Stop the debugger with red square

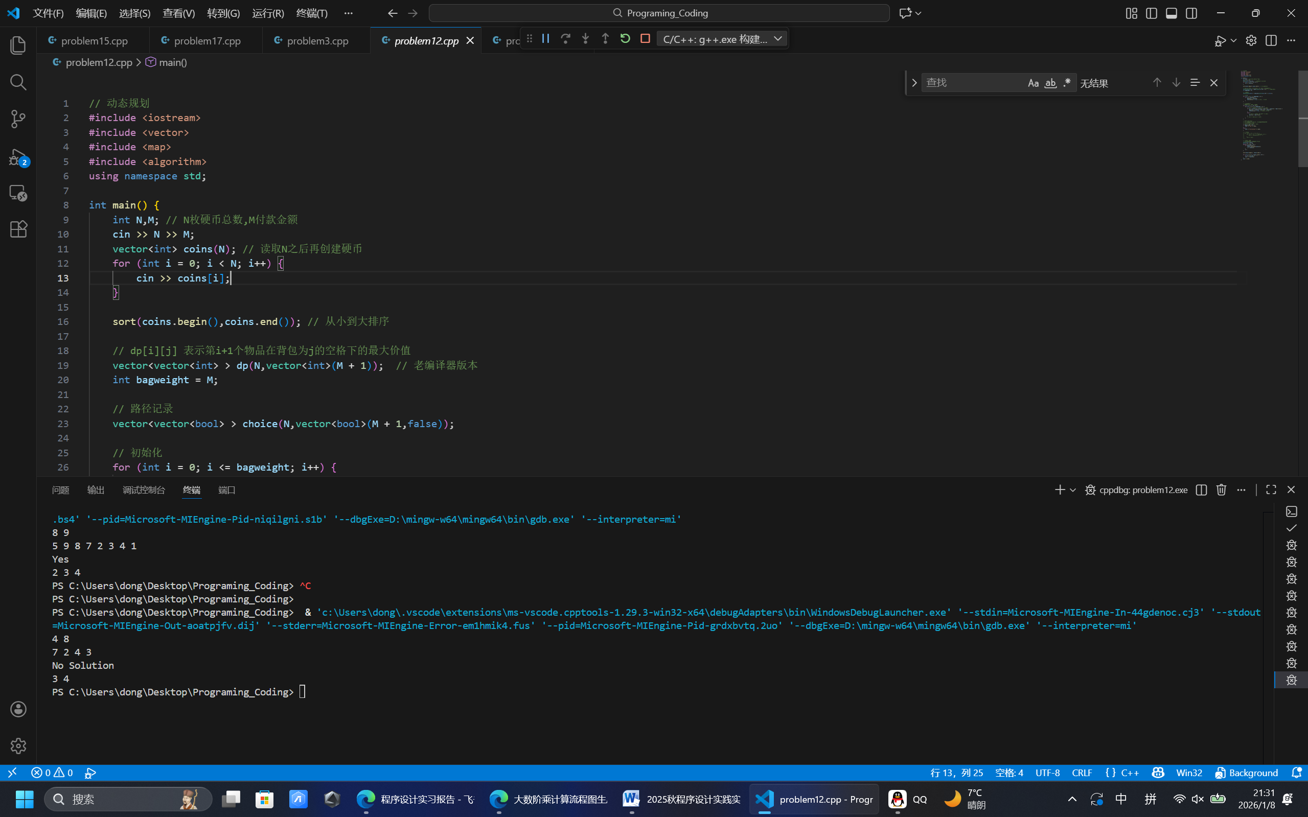click(x=645, y=38)
